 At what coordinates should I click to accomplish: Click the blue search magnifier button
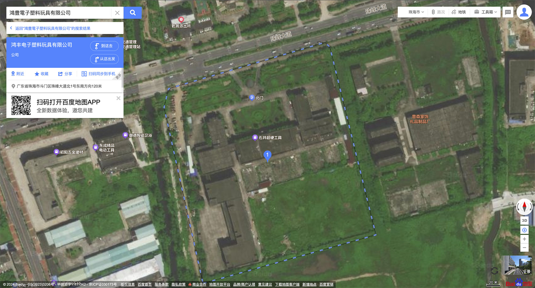click(133, 13)
